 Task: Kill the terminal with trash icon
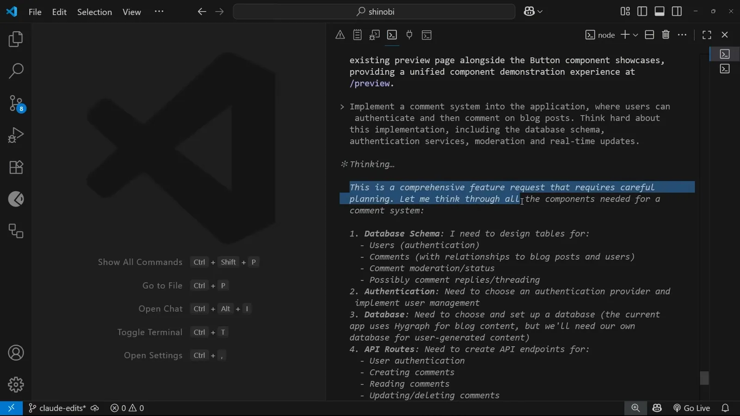click(666, 35)
